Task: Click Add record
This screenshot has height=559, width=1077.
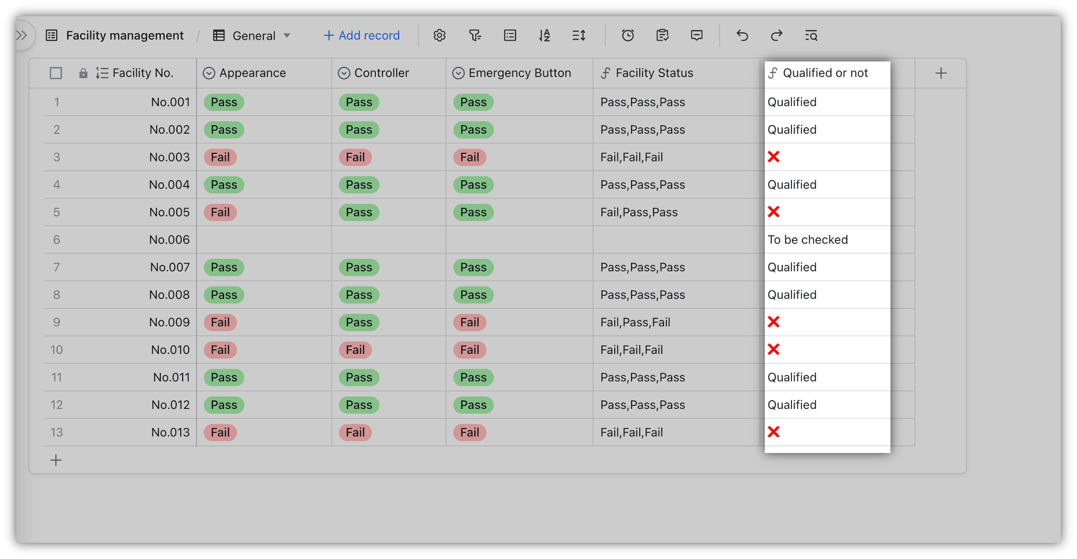Action: coord(361,35)
